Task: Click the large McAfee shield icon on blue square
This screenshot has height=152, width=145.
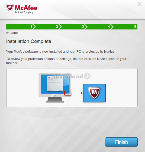Action: click(94, 93)
